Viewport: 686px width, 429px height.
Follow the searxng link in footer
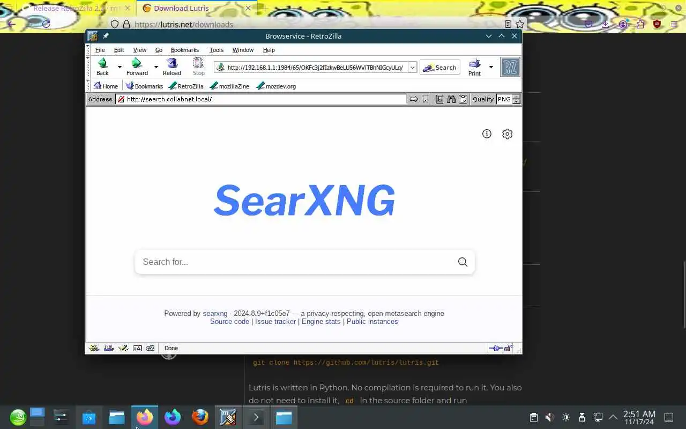(215, 313)
